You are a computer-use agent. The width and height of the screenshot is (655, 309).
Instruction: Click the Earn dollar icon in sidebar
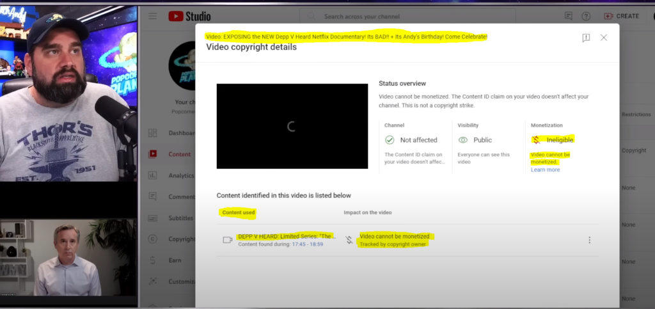pyautogui.click(x=152, y=260)
